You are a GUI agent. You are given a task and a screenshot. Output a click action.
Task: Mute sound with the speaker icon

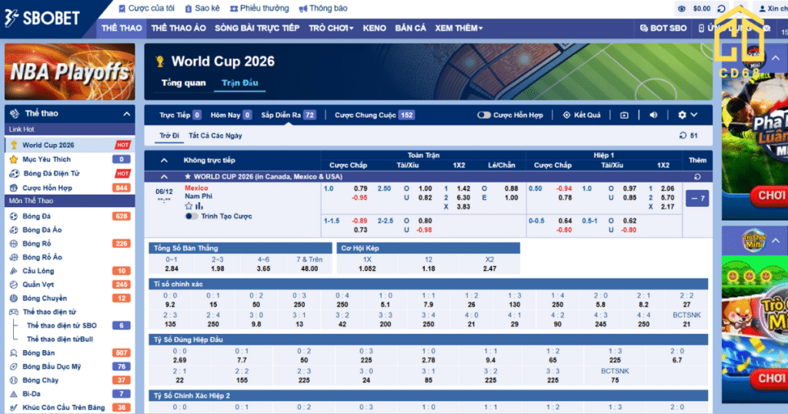point(653,115)
